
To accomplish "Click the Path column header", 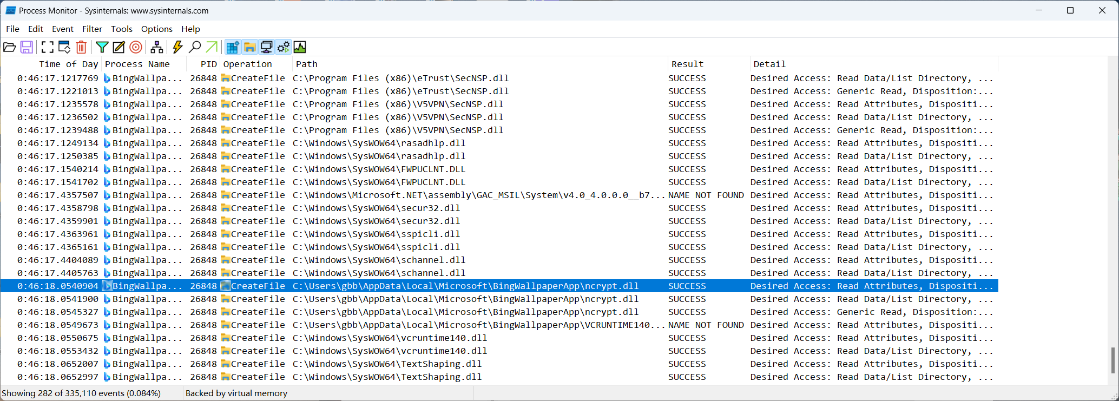I will tap(479, 64).
